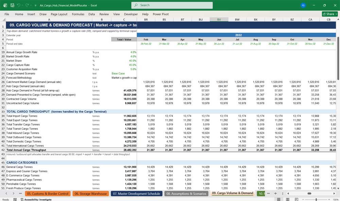
Task: Select row 42 header
Action: (x=3, y=150)
